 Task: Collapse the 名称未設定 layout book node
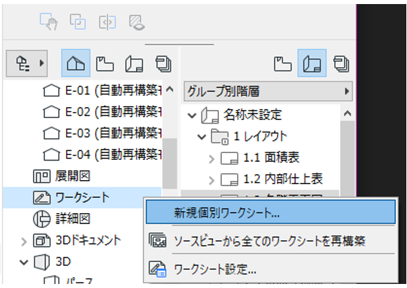(192, 115)
